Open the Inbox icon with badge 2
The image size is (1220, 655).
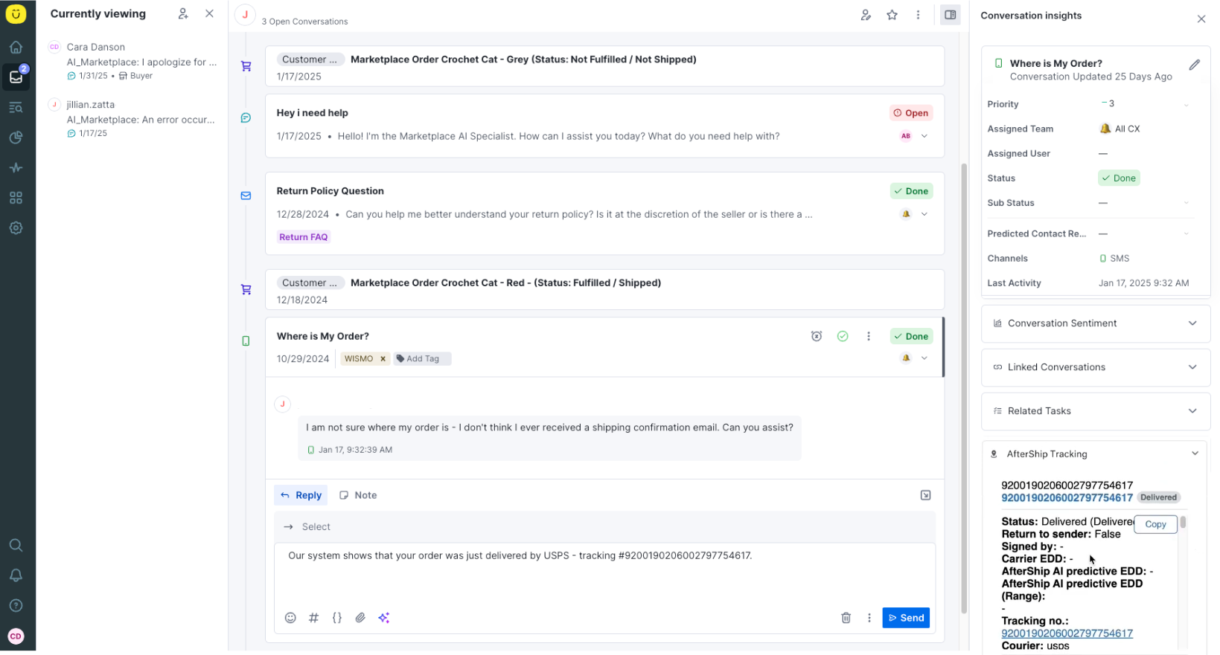pyautogui.click(x=16, y=77)
